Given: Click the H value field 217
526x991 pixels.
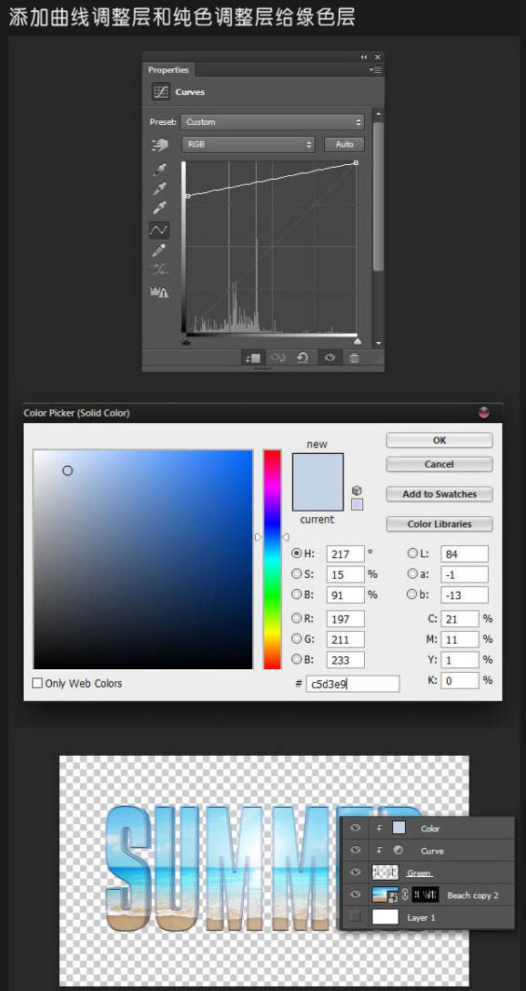Looking at the screenshot, I should [346, 553].
